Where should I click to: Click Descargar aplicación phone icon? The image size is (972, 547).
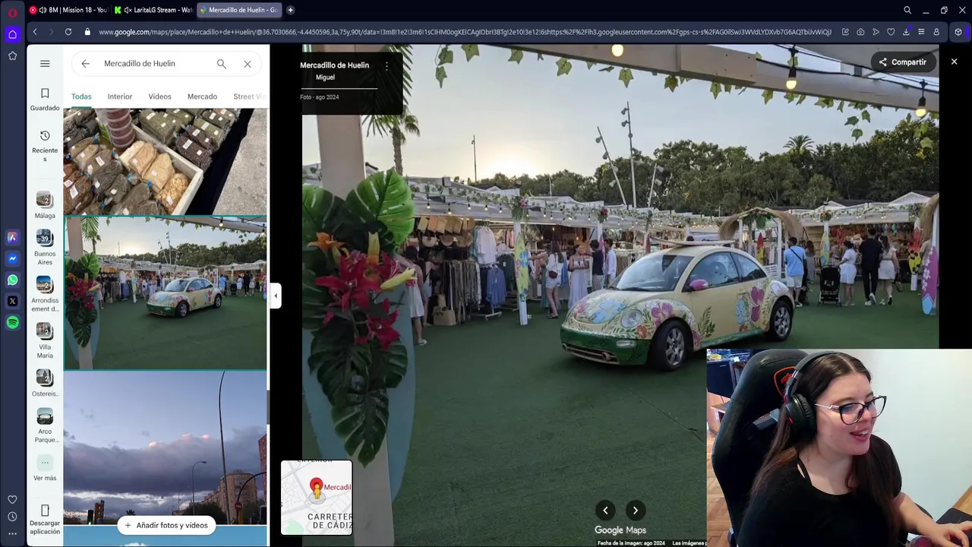[x=45, y=511]
